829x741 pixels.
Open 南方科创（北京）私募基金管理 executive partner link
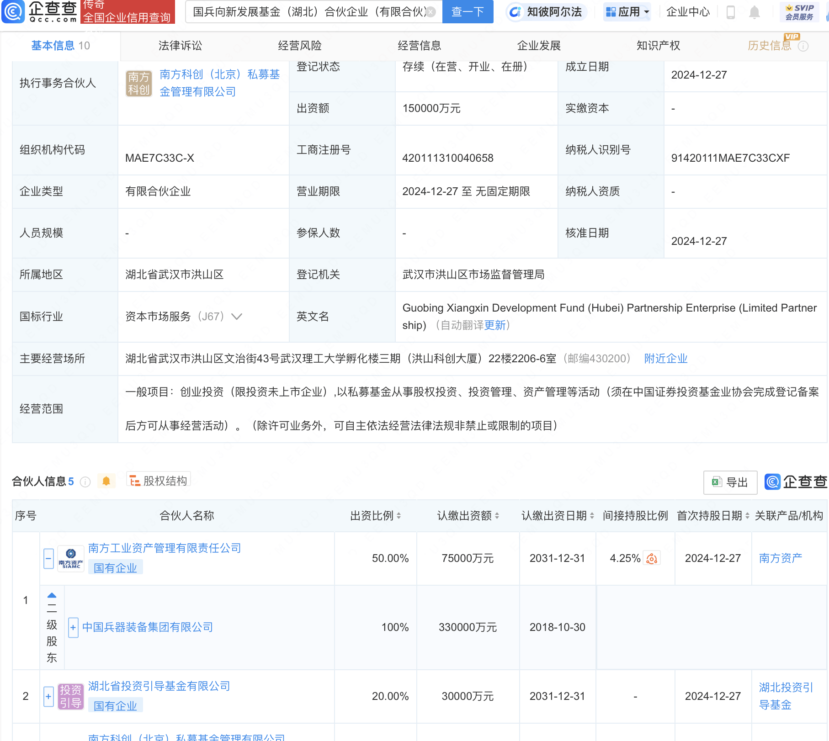coord(220,83)
